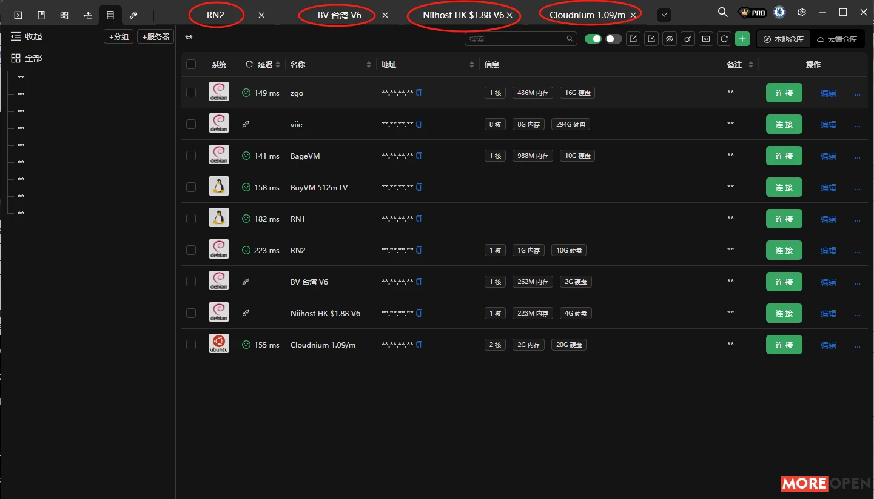Switch to the BV 台湾 V6 tab

point(336,15)
